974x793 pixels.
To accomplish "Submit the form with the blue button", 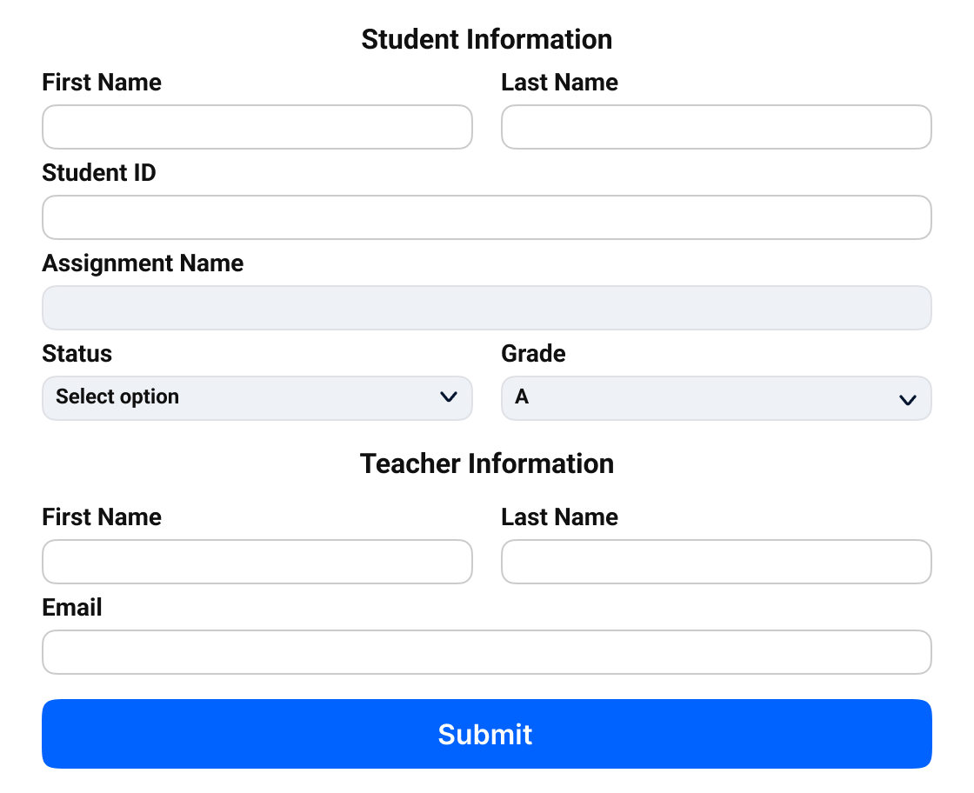I will [x=487, y=734].
